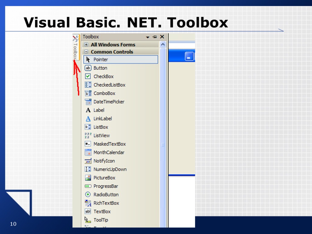The width and height of the screenshot is (312, 234).
Task: Pick the Button control icon
Action: coord(88,68)
